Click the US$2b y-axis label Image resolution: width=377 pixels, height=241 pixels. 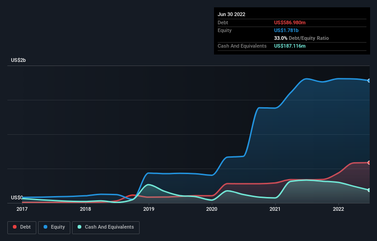pyautogui.click(x=18, y=60)
